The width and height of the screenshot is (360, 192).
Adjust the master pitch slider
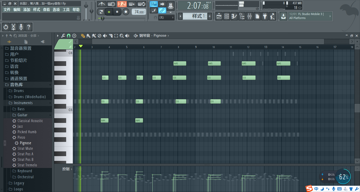tap(92, 11)
